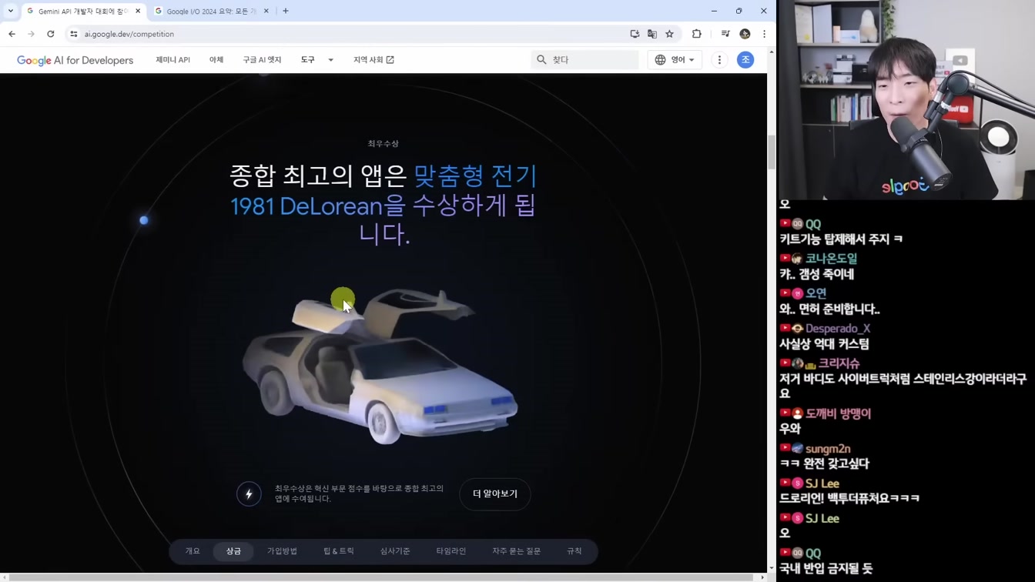This screenshot has width=1035, height=582.
Task: Open the 구글 AI 엣지 nav link
Action: (262, 59)
